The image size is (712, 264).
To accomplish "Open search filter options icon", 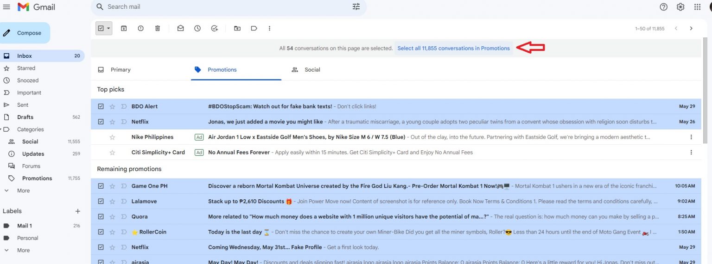I will pyautogui.click(x=356, y=7).
